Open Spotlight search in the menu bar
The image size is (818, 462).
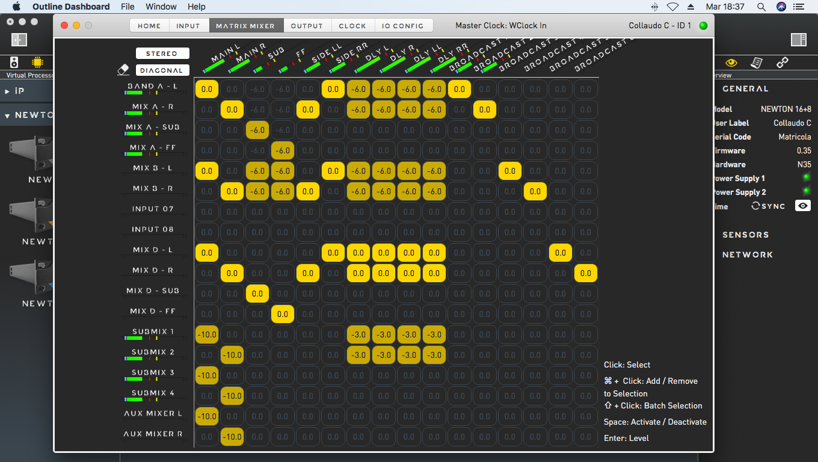tap(761, 7)
